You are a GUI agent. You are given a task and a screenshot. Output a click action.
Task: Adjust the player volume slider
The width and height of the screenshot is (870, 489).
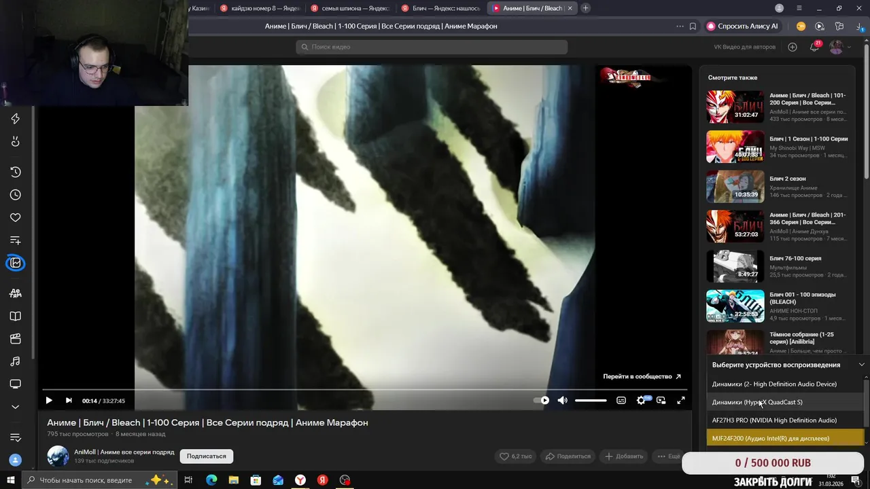click(x=591, y=401)
